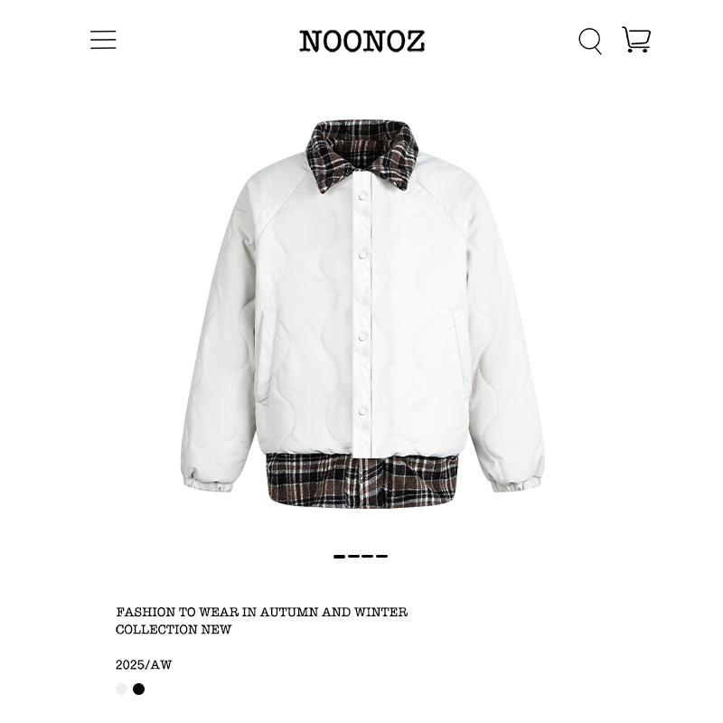Open the hamburger navigation menu
723x723 pixels.
pos(103,40)
